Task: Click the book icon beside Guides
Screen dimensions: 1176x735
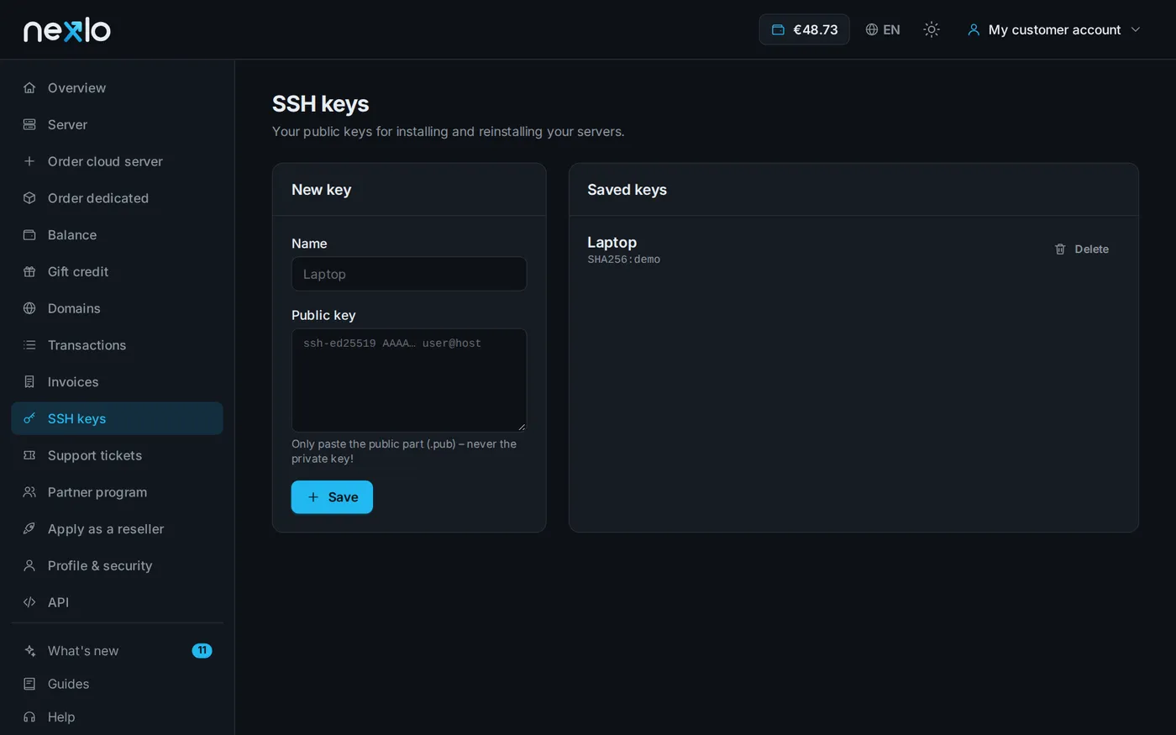Action: pyautogui.click(x=29, y=684)
